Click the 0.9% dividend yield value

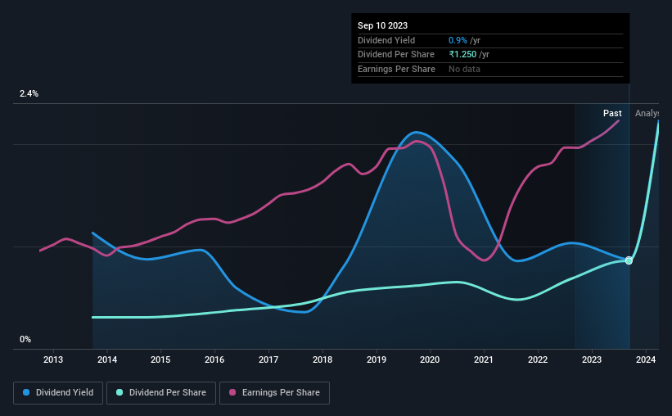[x=458, y=40]
